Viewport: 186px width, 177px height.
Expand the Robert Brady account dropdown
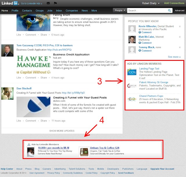151,3
